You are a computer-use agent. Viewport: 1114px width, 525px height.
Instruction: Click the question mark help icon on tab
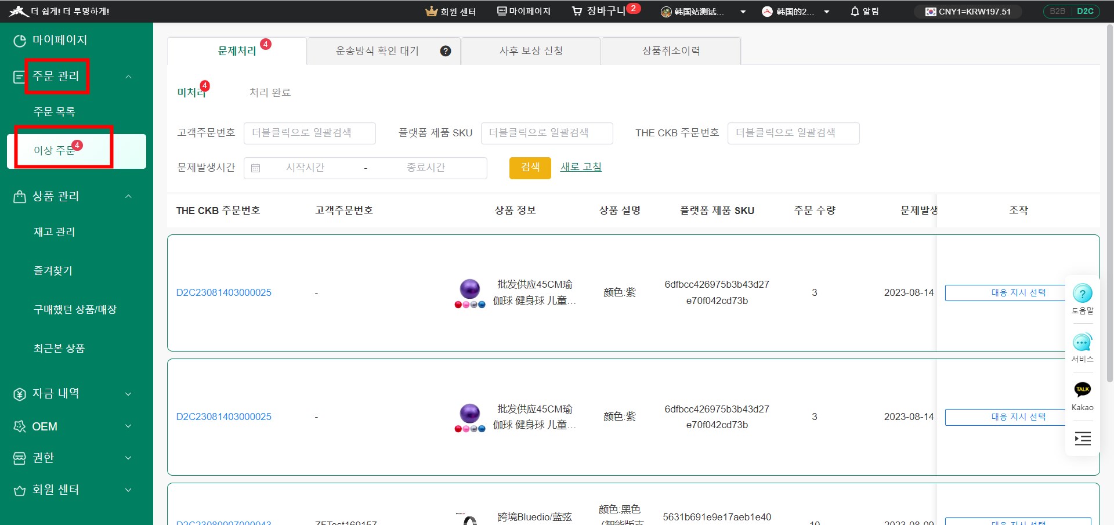446,51
